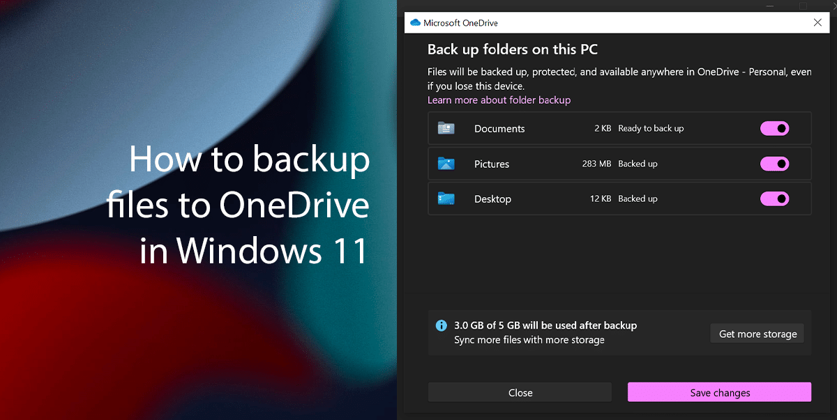Viewport: 837px width, 420px height.
Task: Select the Pictures backup row
Action: [x=593, y=164]
